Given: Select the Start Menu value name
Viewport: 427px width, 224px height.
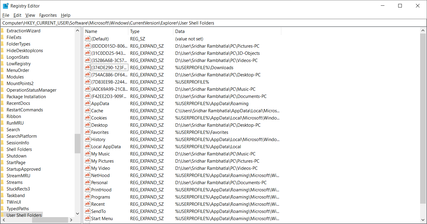Looking at the screenshot, I should point(102,218).
